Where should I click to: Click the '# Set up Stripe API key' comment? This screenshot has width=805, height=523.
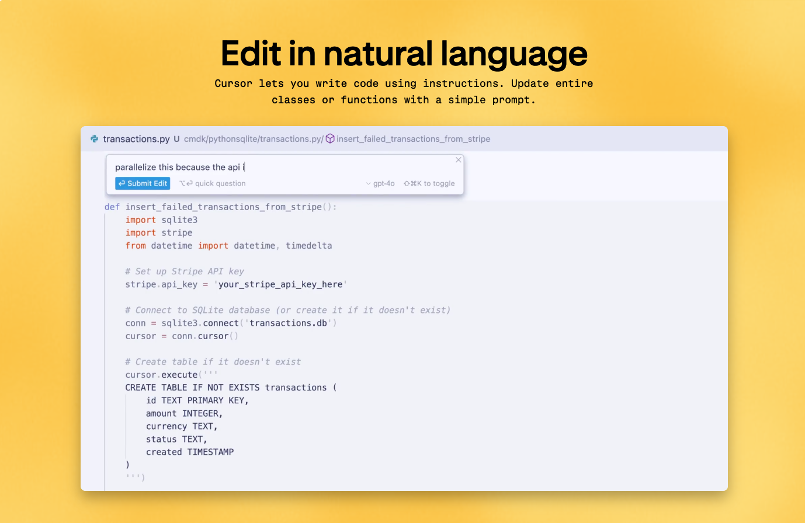pos(185,271)
